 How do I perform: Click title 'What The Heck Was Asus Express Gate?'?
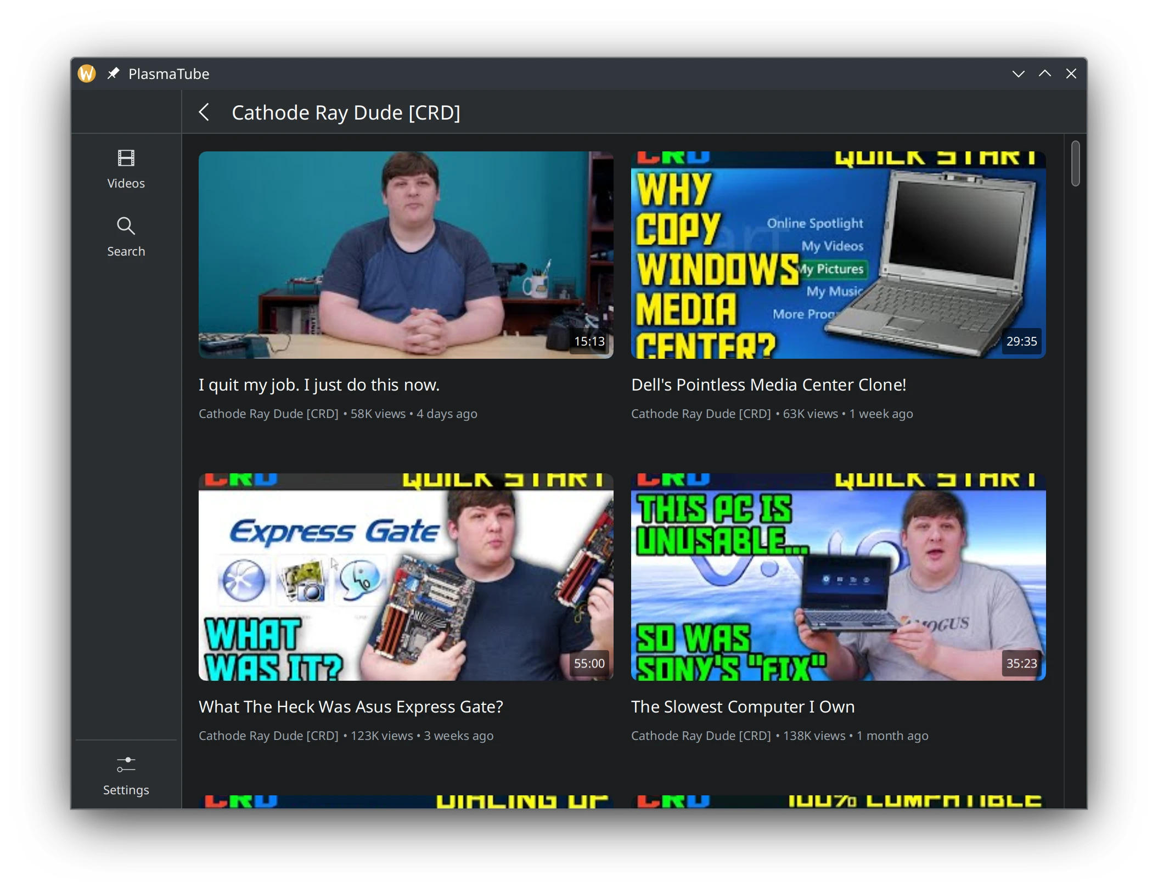pyautogui.click(x=351, y=707)
